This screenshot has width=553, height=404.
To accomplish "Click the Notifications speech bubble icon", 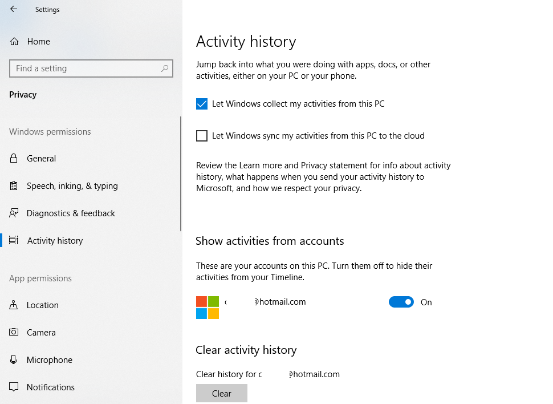I will (x=14, y=387).
